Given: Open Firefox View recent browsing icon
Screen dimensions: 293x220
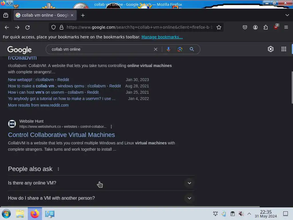Looking at the screenshot, I should coord(6,15).
